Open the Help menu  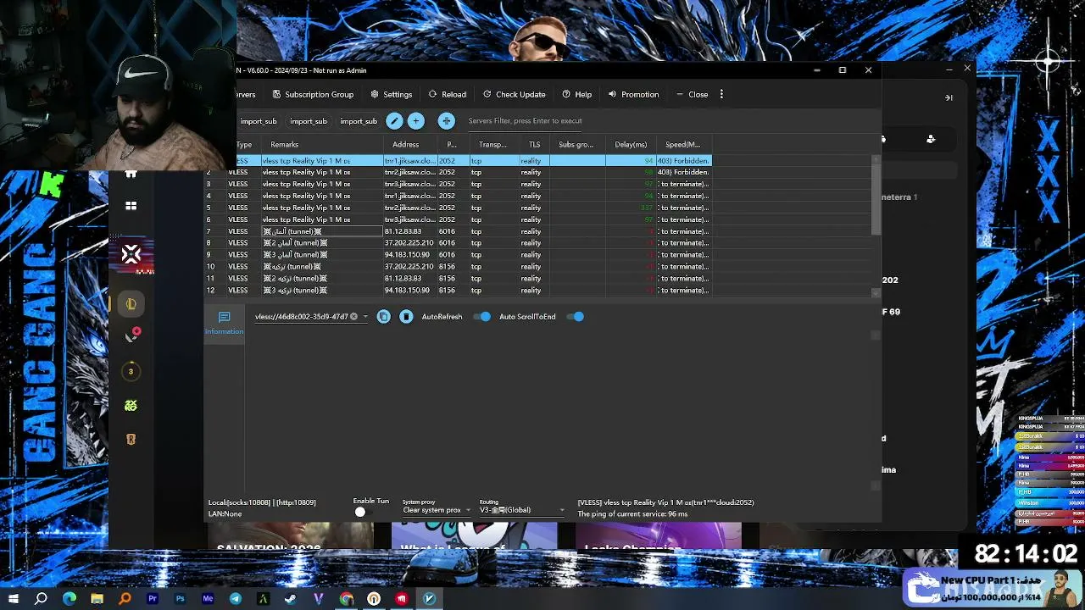coord(577,94)
